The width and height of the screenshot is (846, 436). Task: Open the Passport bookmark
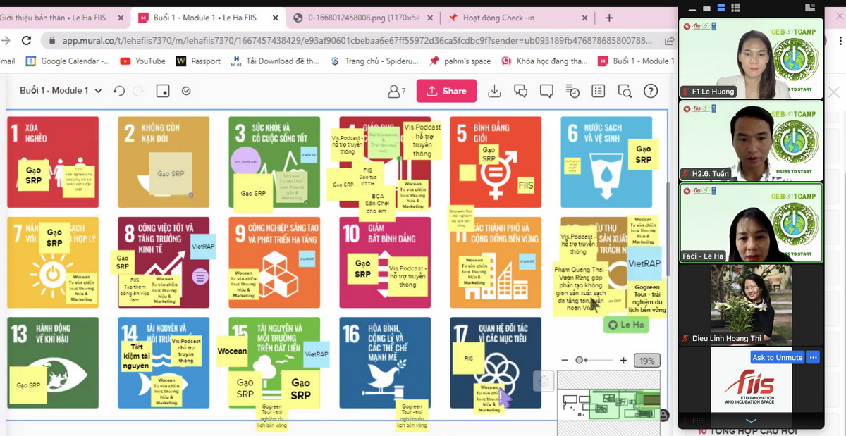[198, 61]
